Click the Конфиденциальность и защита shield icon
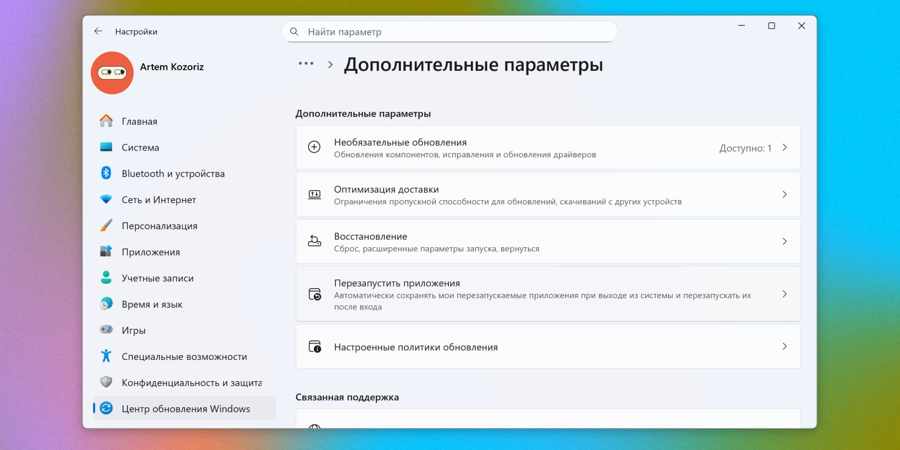This screenshot has width=900, height=450. tap(106, 382)
